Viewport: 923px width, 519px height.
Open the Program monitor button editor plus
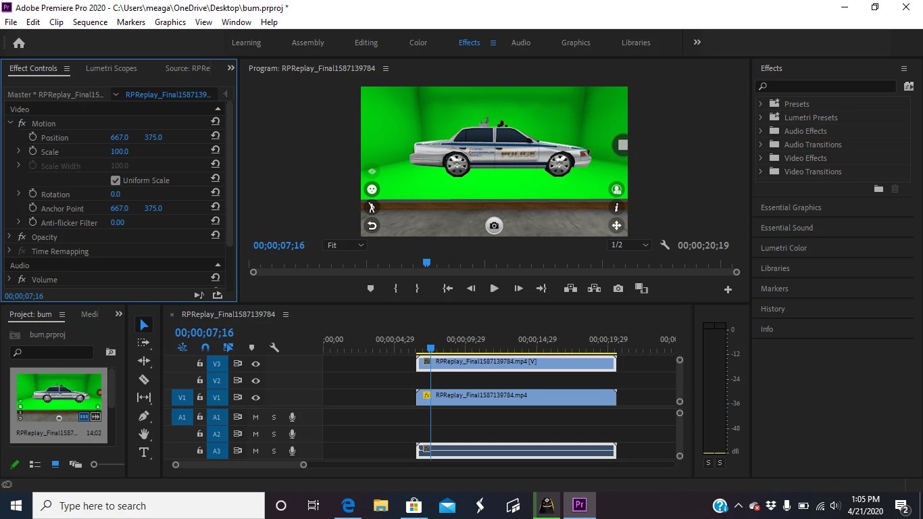coord(728,289)
